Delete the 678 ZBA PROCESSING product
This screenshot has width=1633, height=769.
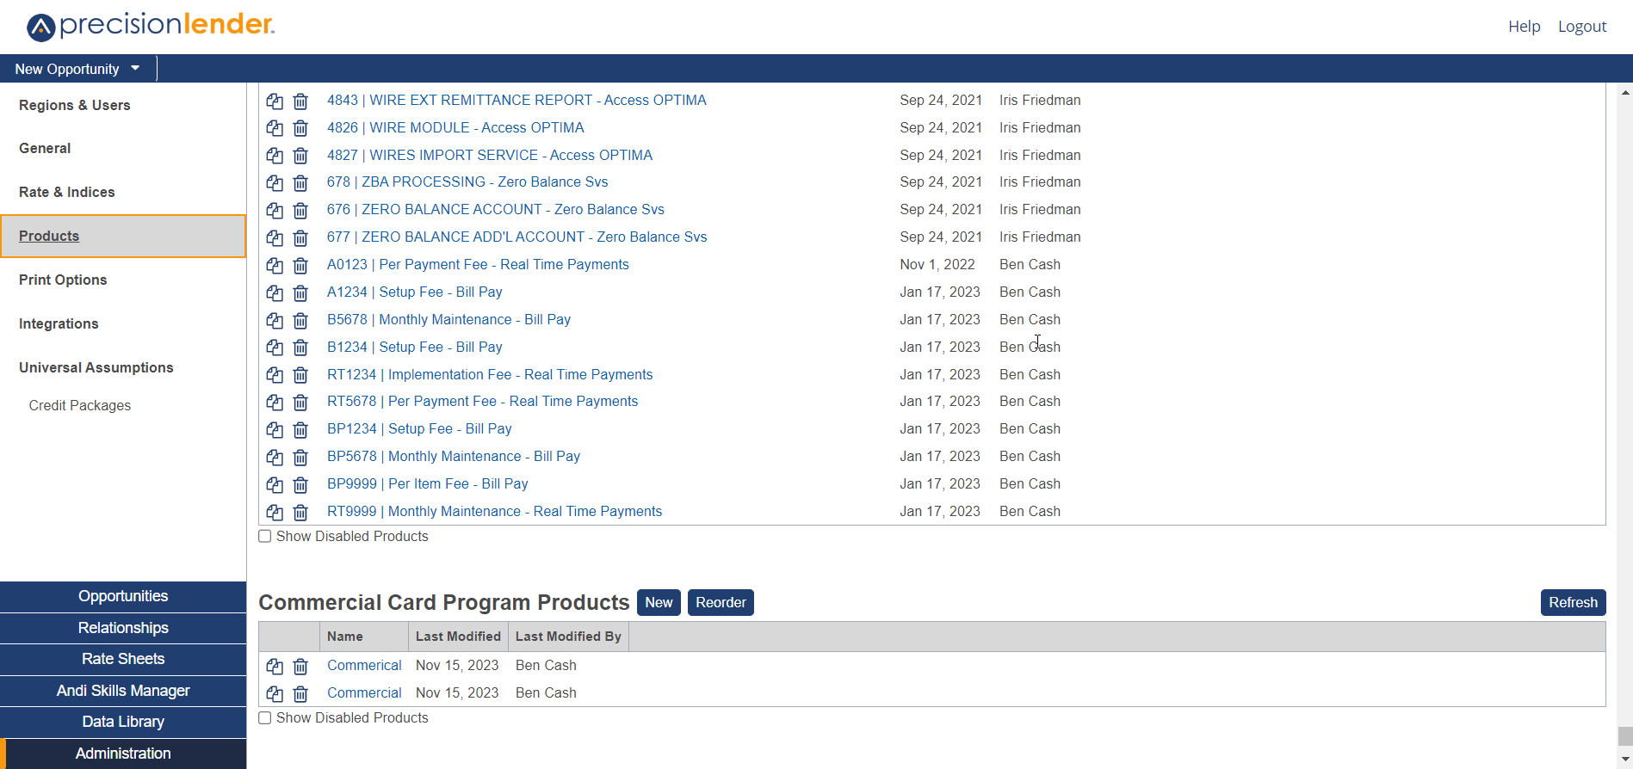point(300,183)
